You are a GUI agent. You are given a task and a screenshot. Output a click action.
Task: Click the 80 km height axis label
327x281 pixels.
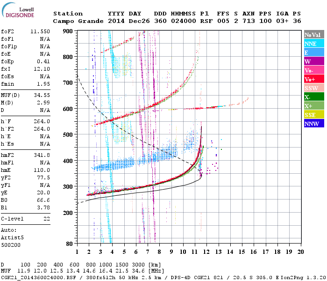[x=69, y=244]
